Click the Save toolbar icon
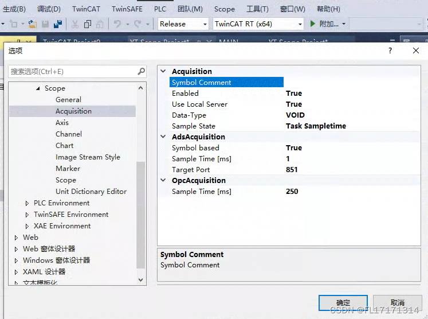 tap(45, 24)
